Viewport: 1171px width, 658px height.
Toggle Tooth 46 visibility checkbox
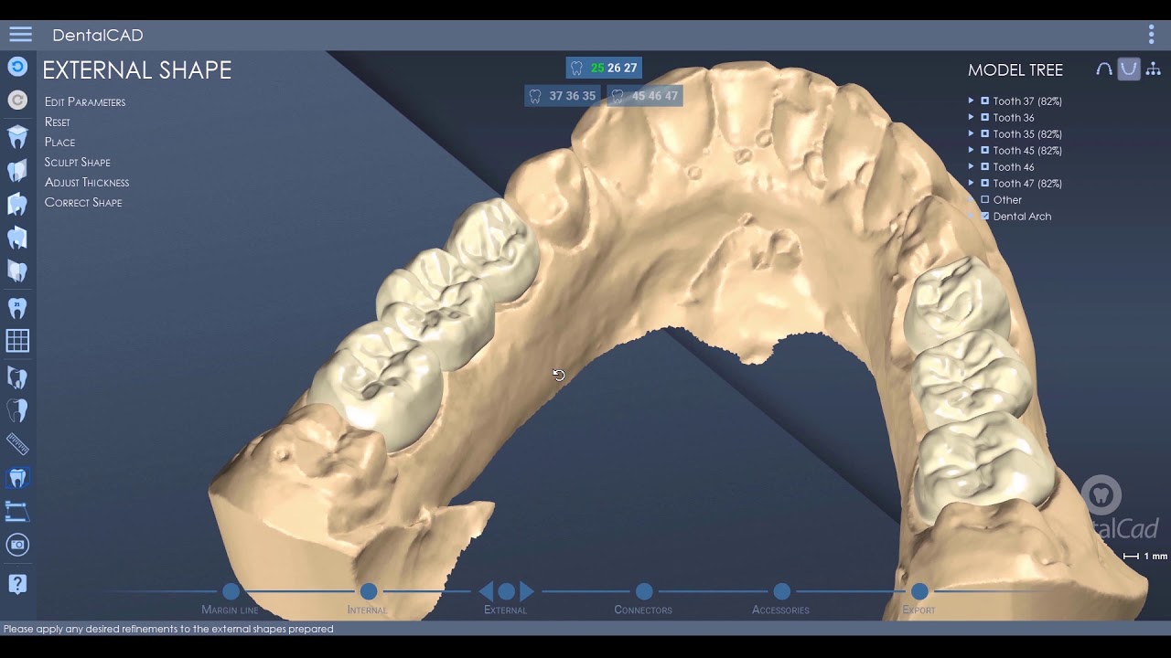985,167
